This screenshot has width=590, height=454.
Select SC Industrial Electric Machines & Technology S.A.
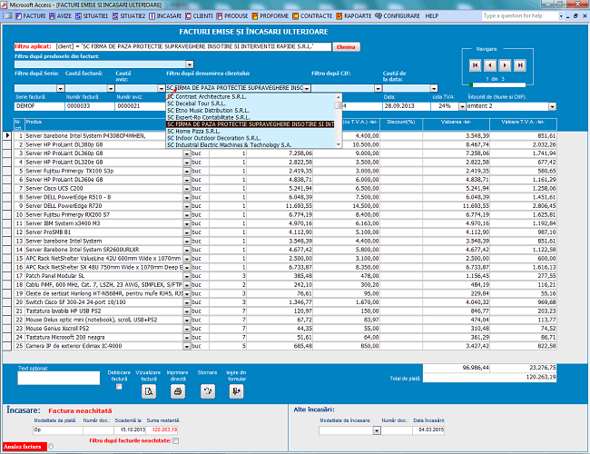[251, 145]
